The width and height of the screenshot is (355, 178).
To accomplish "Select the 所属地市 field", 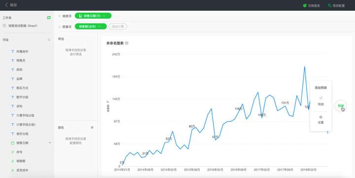I will pos(22,51).
